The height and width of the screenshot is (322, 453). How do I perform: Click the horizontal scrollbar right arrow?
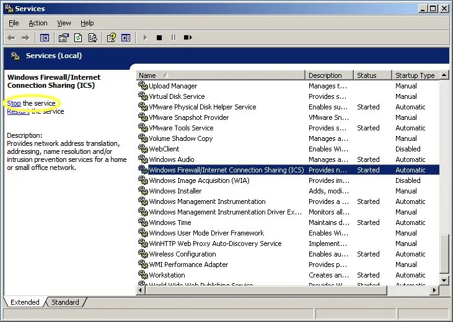point(434,290)
